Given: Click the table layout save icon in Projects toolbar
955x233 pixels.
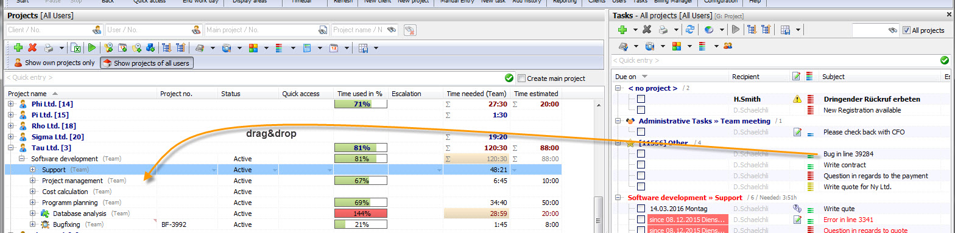Looking at the screenshot, I should click(363, 47).
